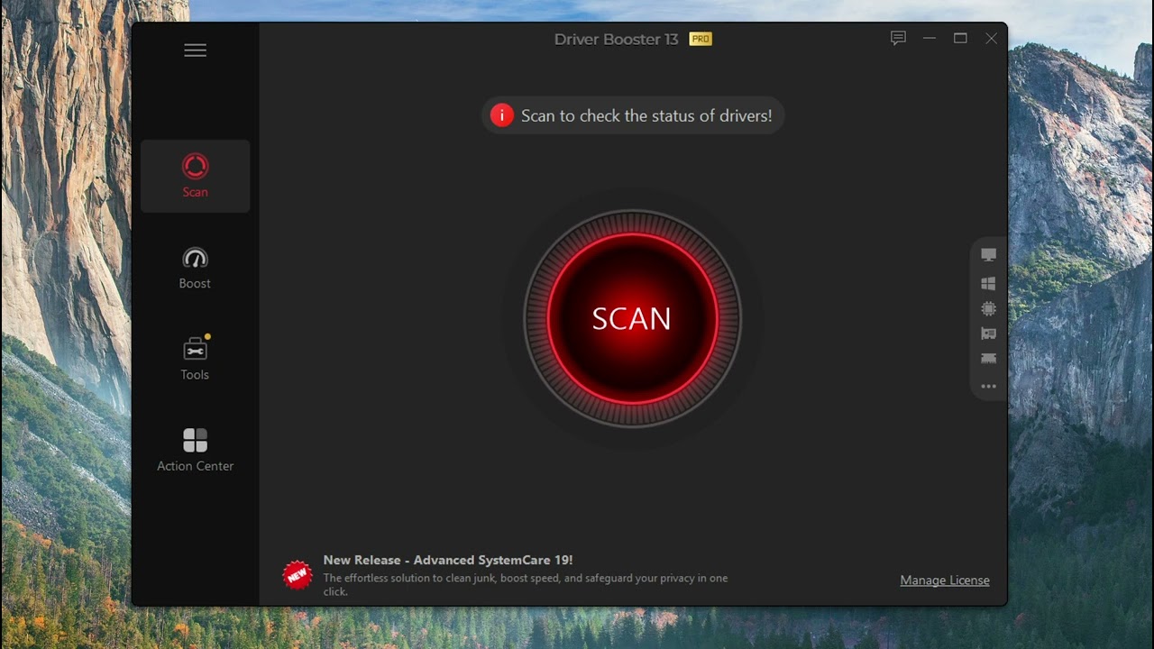The width and height of the screenshot is (1154, 649).
Task: Show memory RAM info icon
Action: [x=988, y=359]
